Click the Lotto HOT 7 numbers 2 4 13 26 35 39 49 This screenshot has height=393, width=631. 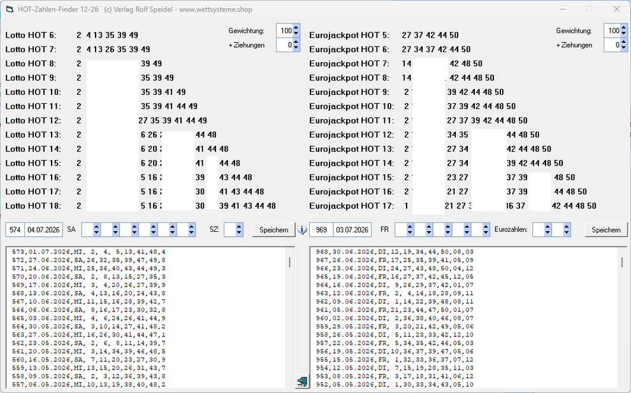point(113,50)
